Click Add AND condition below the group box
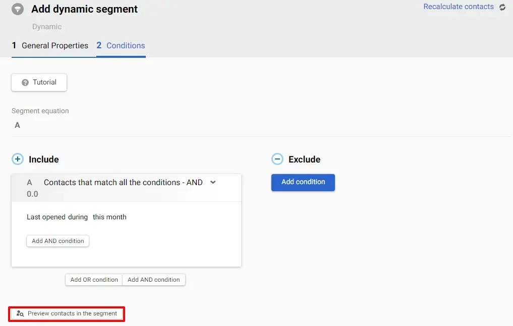 [154, 280]
